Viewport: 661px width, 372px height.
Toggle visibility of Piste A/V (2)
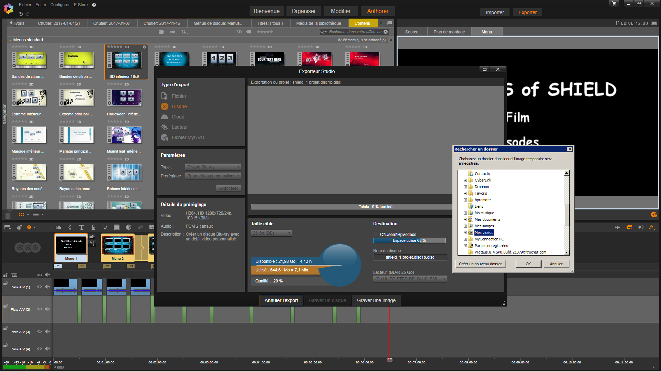click(x=40, y=309)
